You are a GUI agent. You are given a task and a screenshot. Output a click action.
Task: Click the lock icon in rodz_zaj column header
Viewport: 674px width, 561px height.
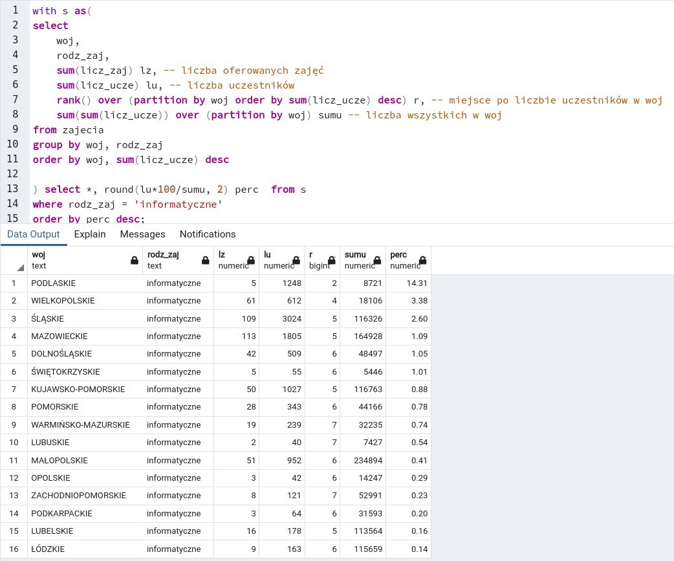[205, 260]
